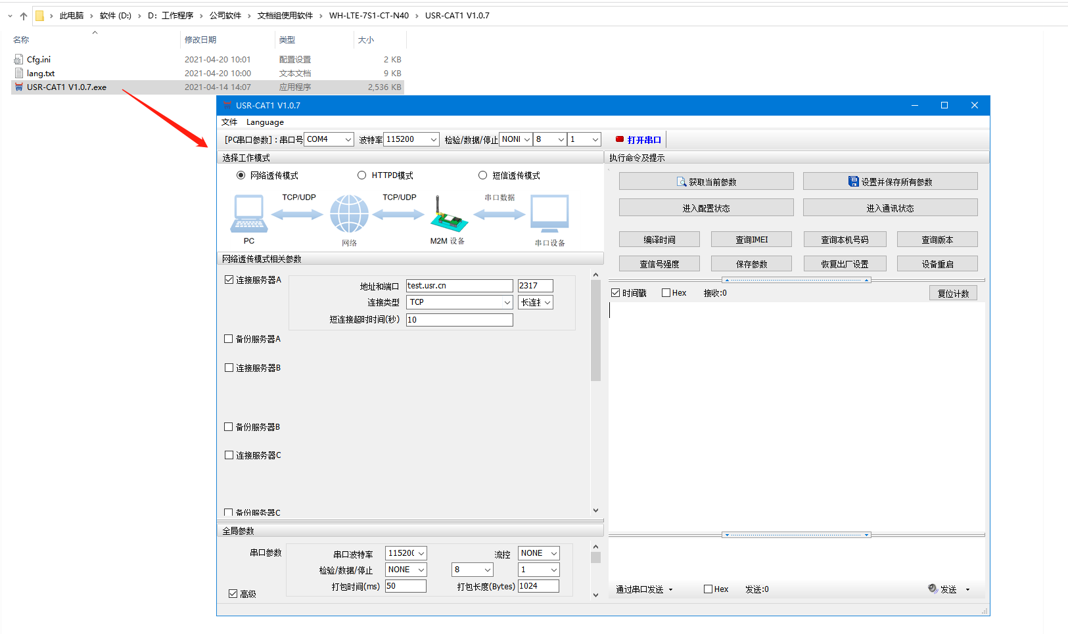Sort files by 修改日期 column header
The image size is (1068, 634).
click(x=200, y=40)
